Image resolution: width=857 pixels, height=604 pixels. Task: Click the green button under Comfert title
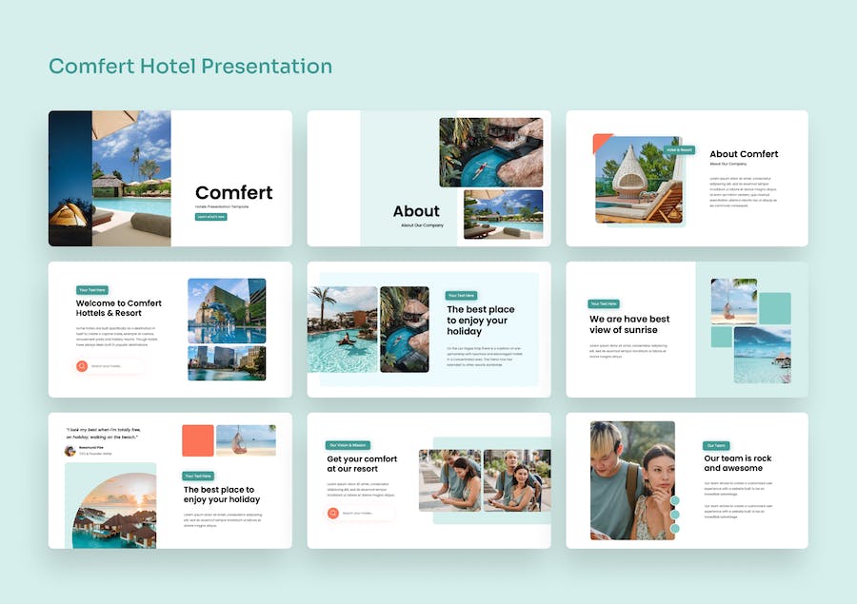[x=211, y=217]
